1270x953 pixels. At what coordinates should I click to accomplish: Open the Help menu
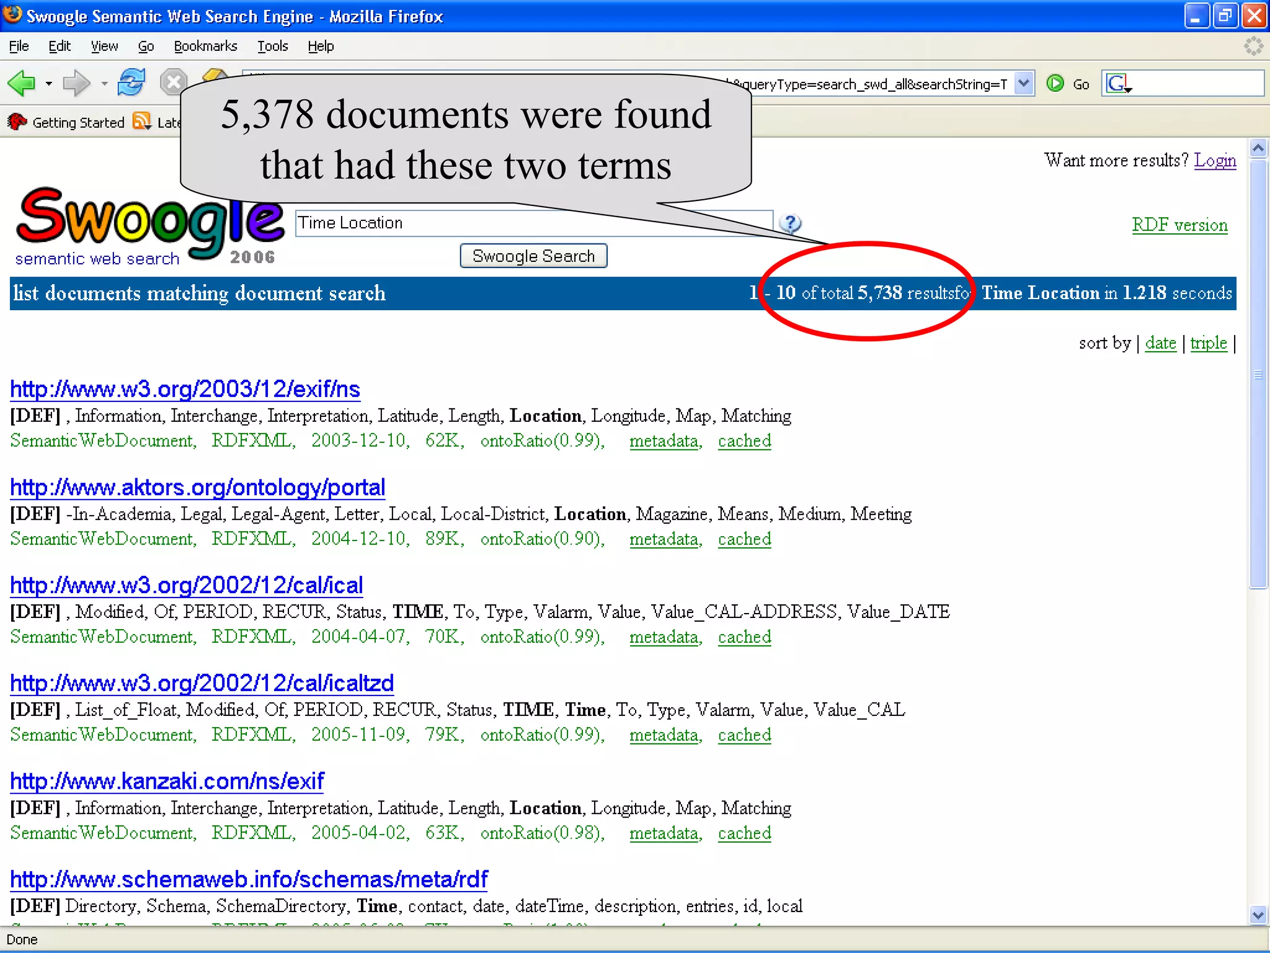click(x=321, y=46)
